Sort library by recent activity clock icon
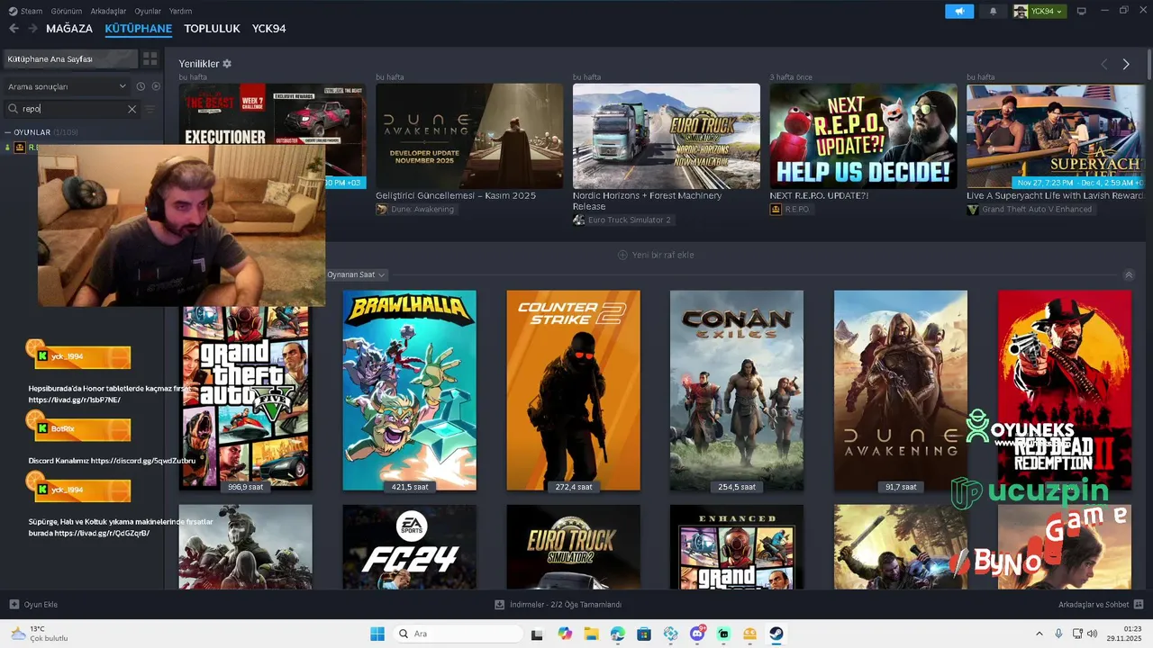 point(141,86)
